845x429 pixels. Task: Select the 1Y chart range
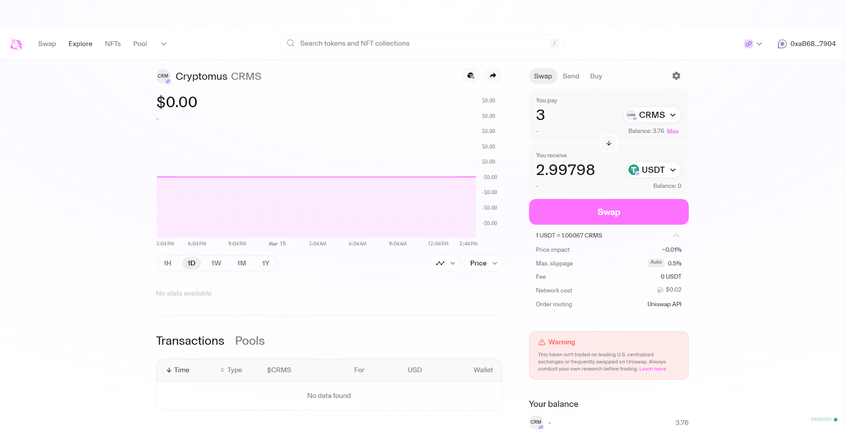pos(266,263)
